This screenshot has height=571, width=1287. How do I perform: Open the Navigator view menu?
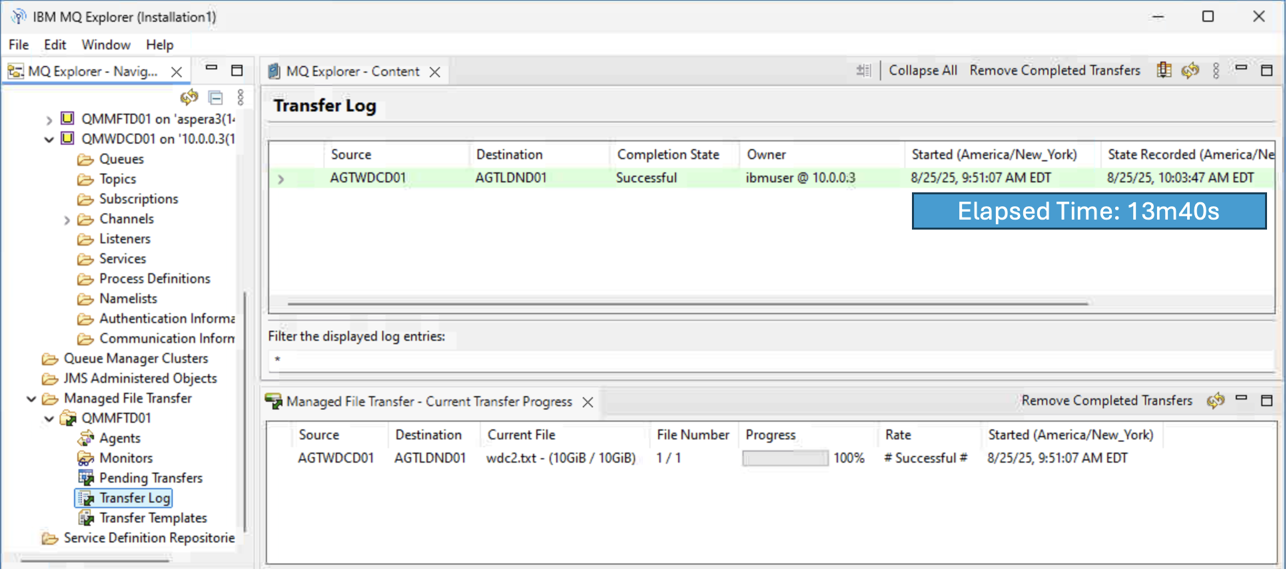240,97
